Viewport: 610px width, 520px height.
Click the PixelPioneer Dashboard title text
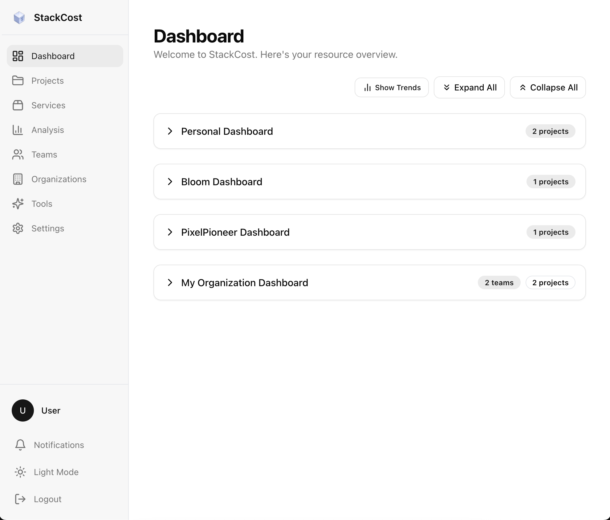235,232
